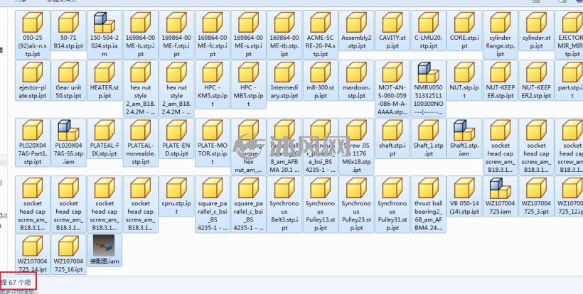This screenshot has height=294, width=583.
Task: Select the thrust ball bearing2_68_am_AFBMA file
Action: [x=428, y=205]
